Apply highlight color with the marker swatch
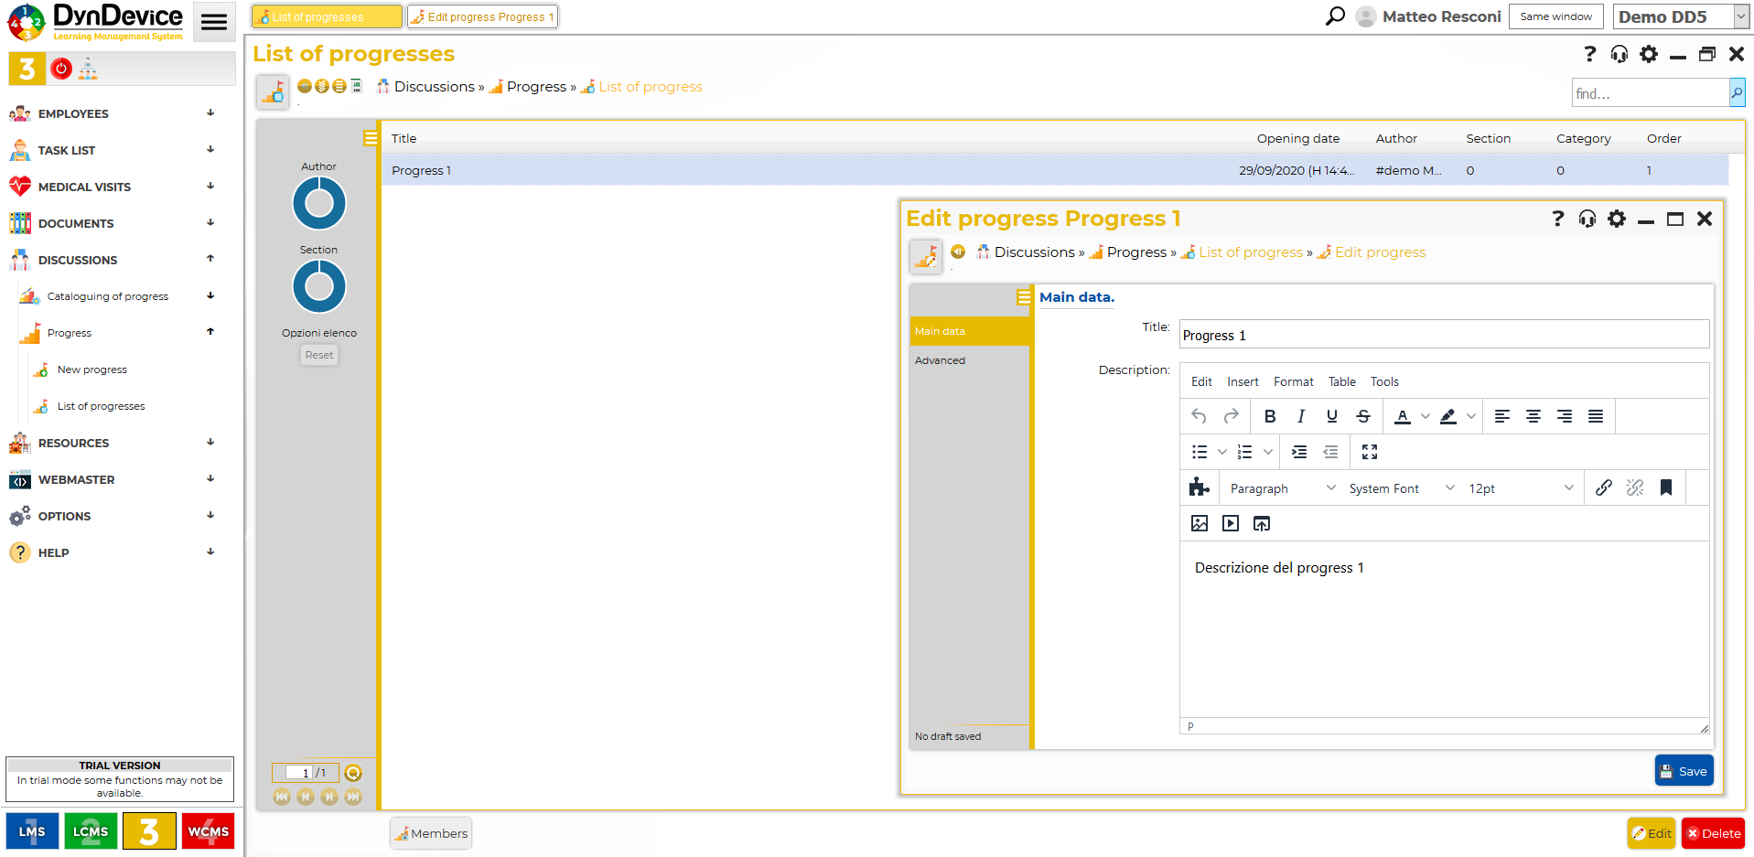Screen dimensions: 1754x857 tap(1447, 416)
